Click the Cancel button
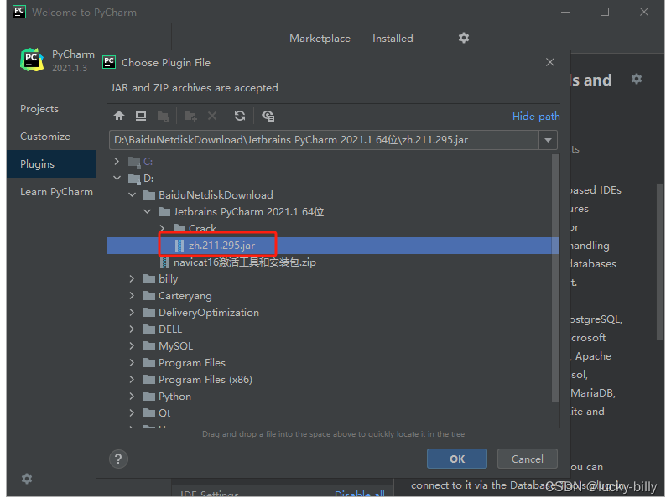Image resolution: width=671 pixels, height=503 pixels. [x=528, y=459]
